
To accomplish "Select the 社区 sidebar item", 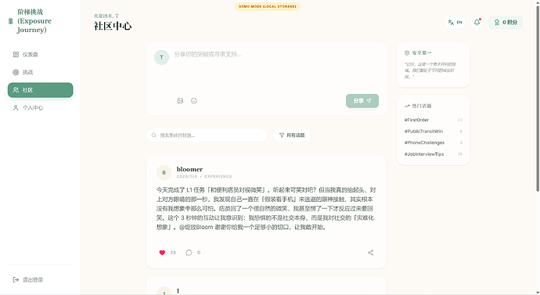I will click(40, 90).
